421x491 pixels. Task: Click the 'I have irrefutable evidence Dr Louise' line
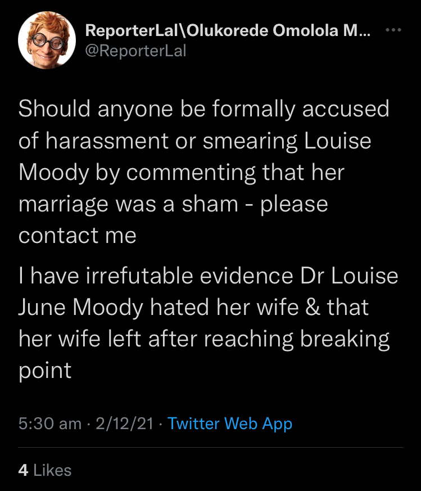pyautogui.click(x=209, y=276)
